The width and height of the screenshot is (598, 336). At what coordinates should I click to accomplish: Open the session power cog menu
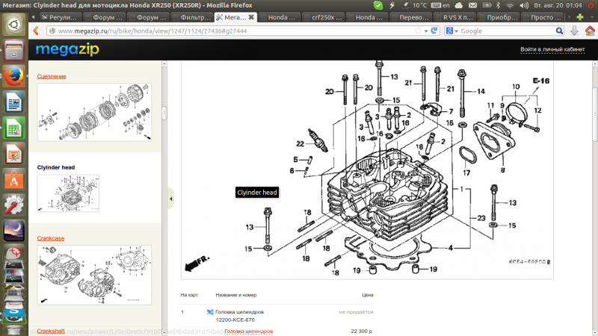tap(591, 5)
